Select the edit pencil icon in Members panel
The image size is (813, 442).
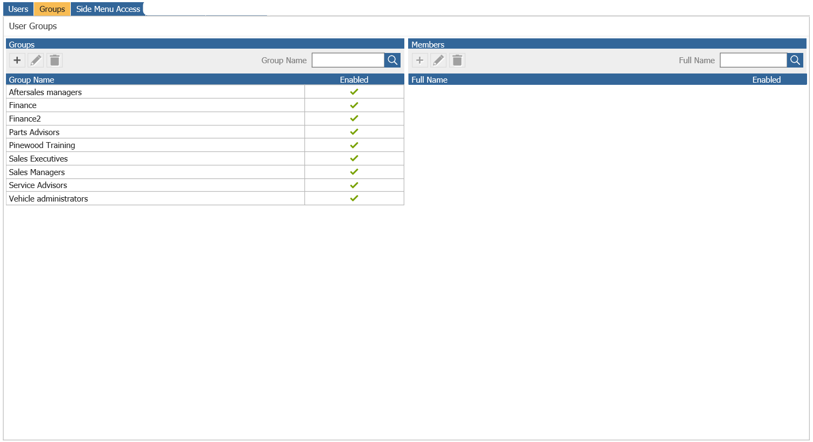pyautogui.click(x=438, y=60)
